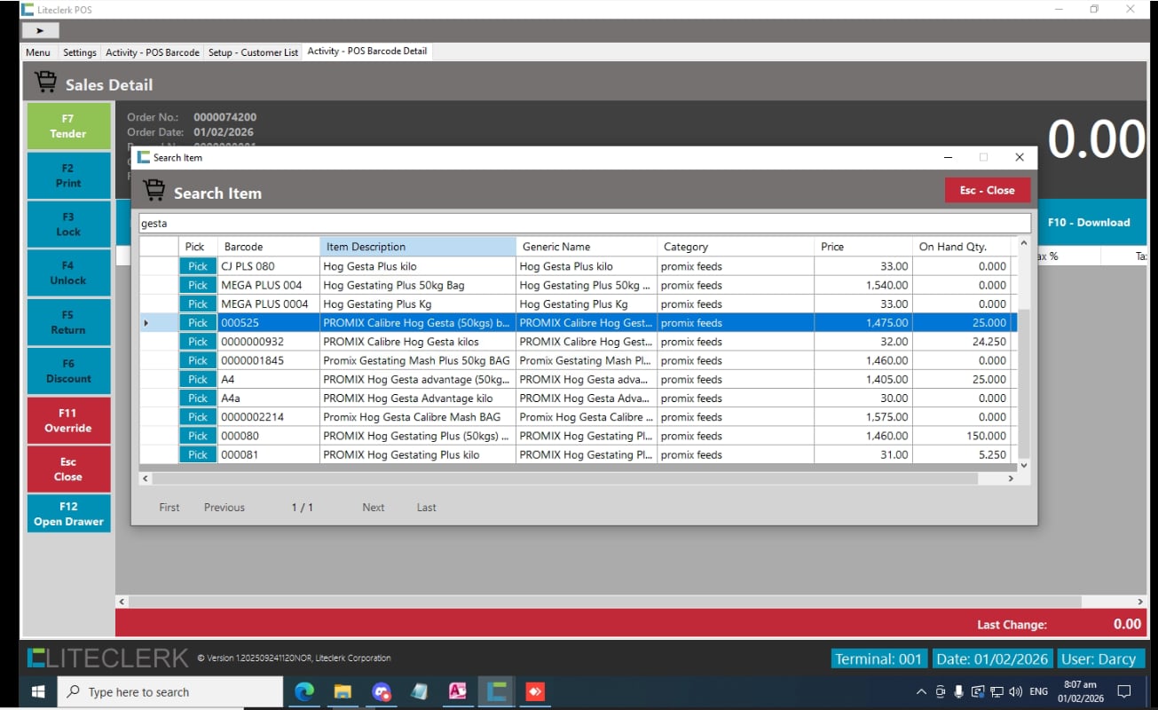Switch to Setup - Customer List tab
The height and width of the screenshot is (710, 1158).
[x=253, y=52]
